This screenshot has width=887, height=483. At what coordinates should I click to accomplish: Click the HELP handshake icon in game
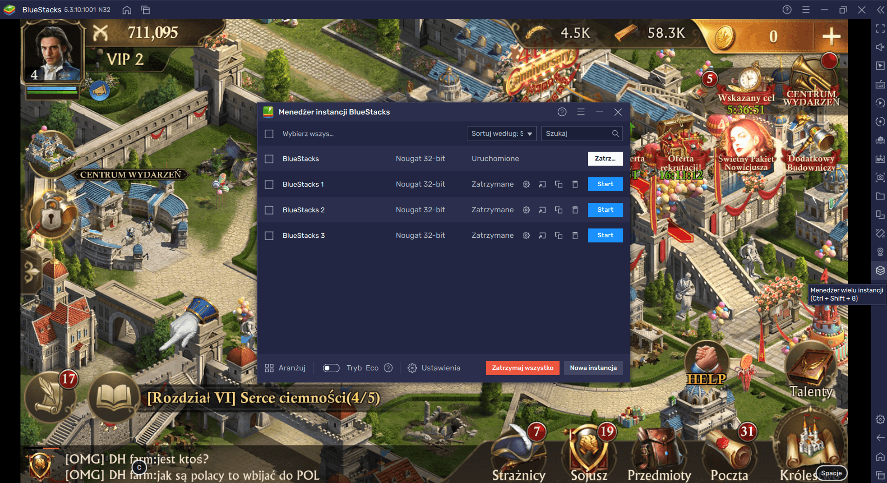pos(707,364)
